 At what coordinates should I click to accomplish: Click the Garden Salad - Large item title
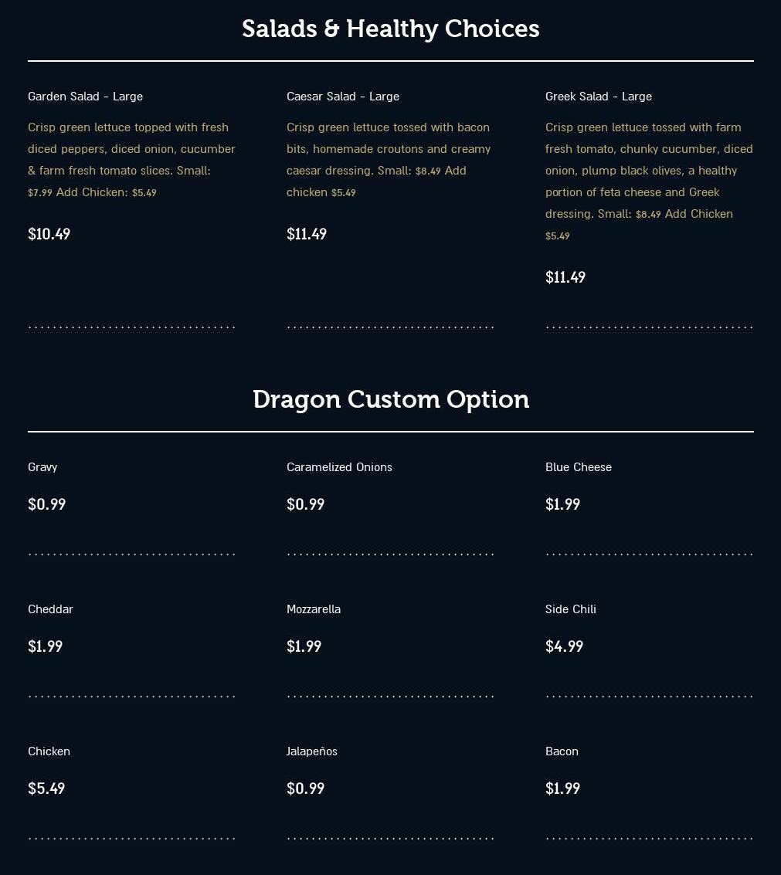[85, 97]
